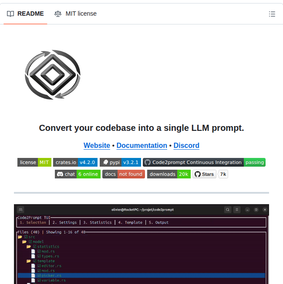Open the README outline list icon
The image size is (283, 284).
click(x=272, y=14)
